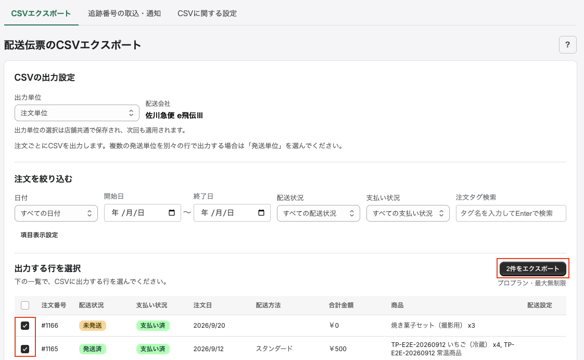Focus the 終了日 date field

click(232, 213)
